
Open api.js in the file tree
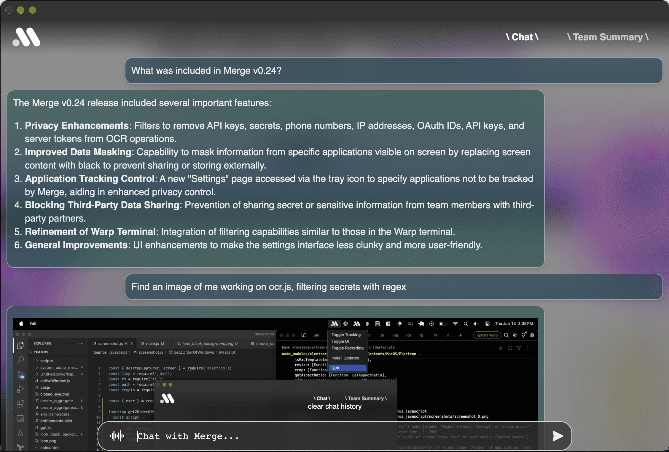click(45, 387)
